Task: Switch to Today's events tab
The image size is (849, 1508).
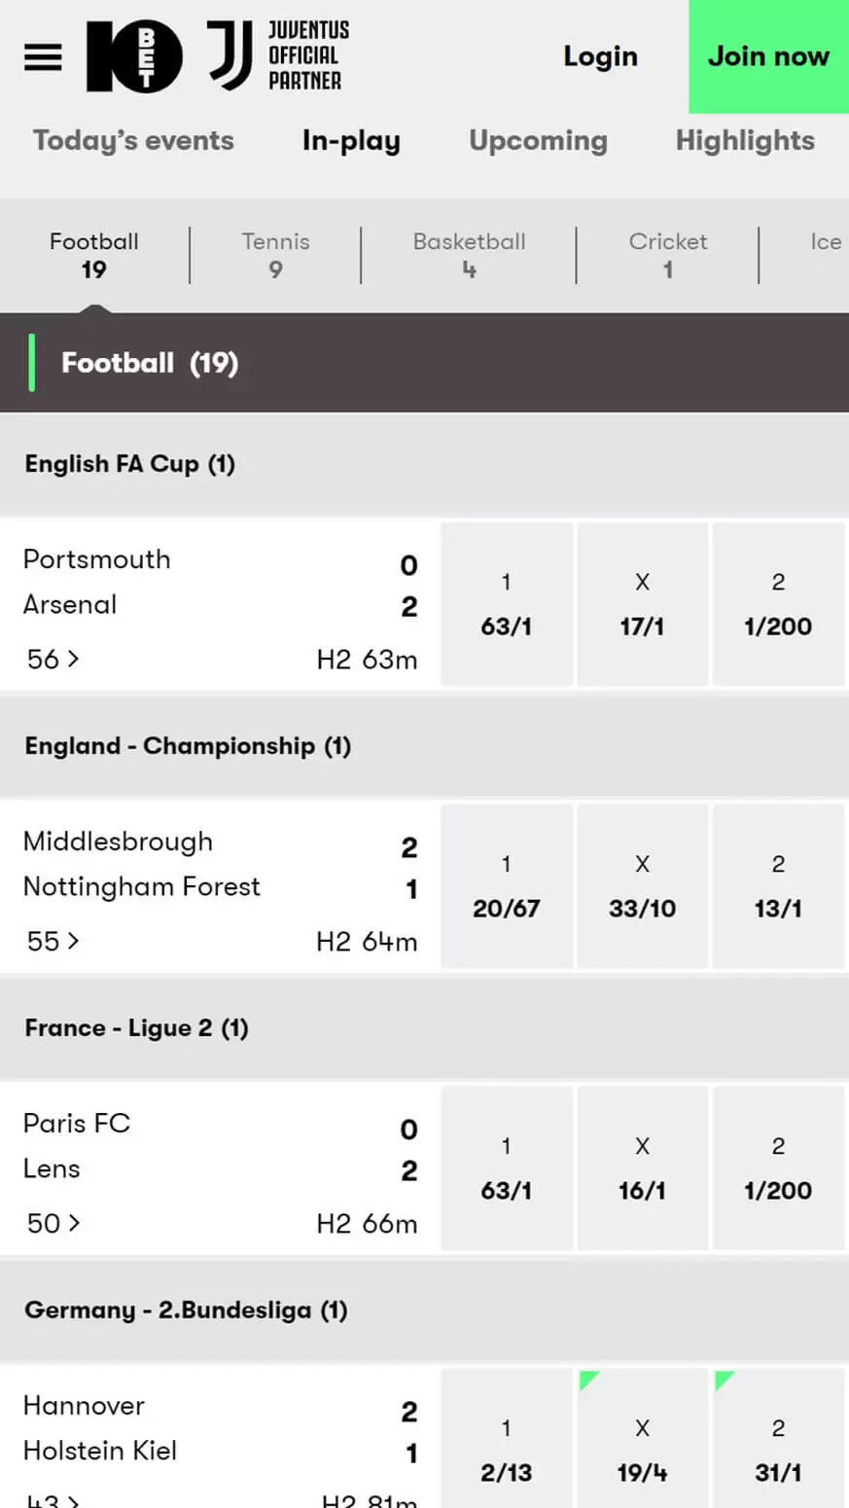Action: pos(133,141)
